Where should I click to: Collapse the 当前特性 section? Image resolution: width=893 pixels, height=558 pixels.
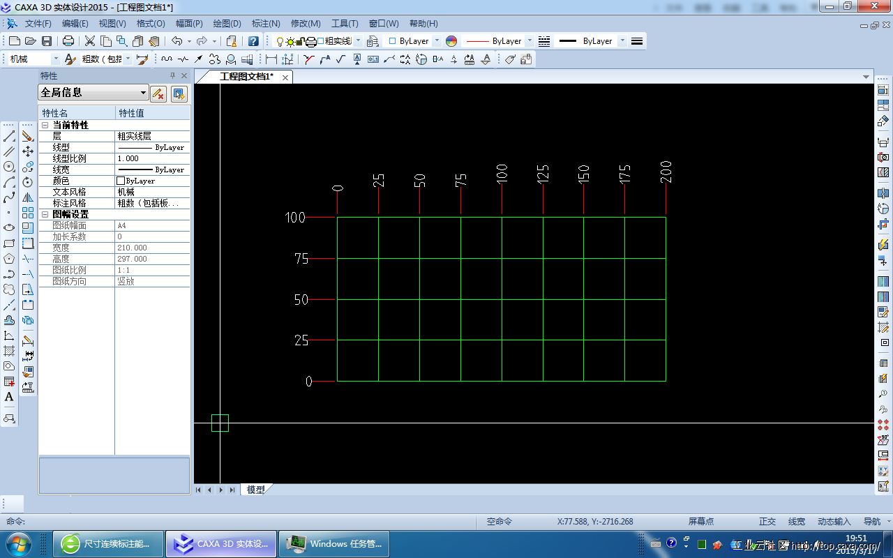tap(45, 125)
